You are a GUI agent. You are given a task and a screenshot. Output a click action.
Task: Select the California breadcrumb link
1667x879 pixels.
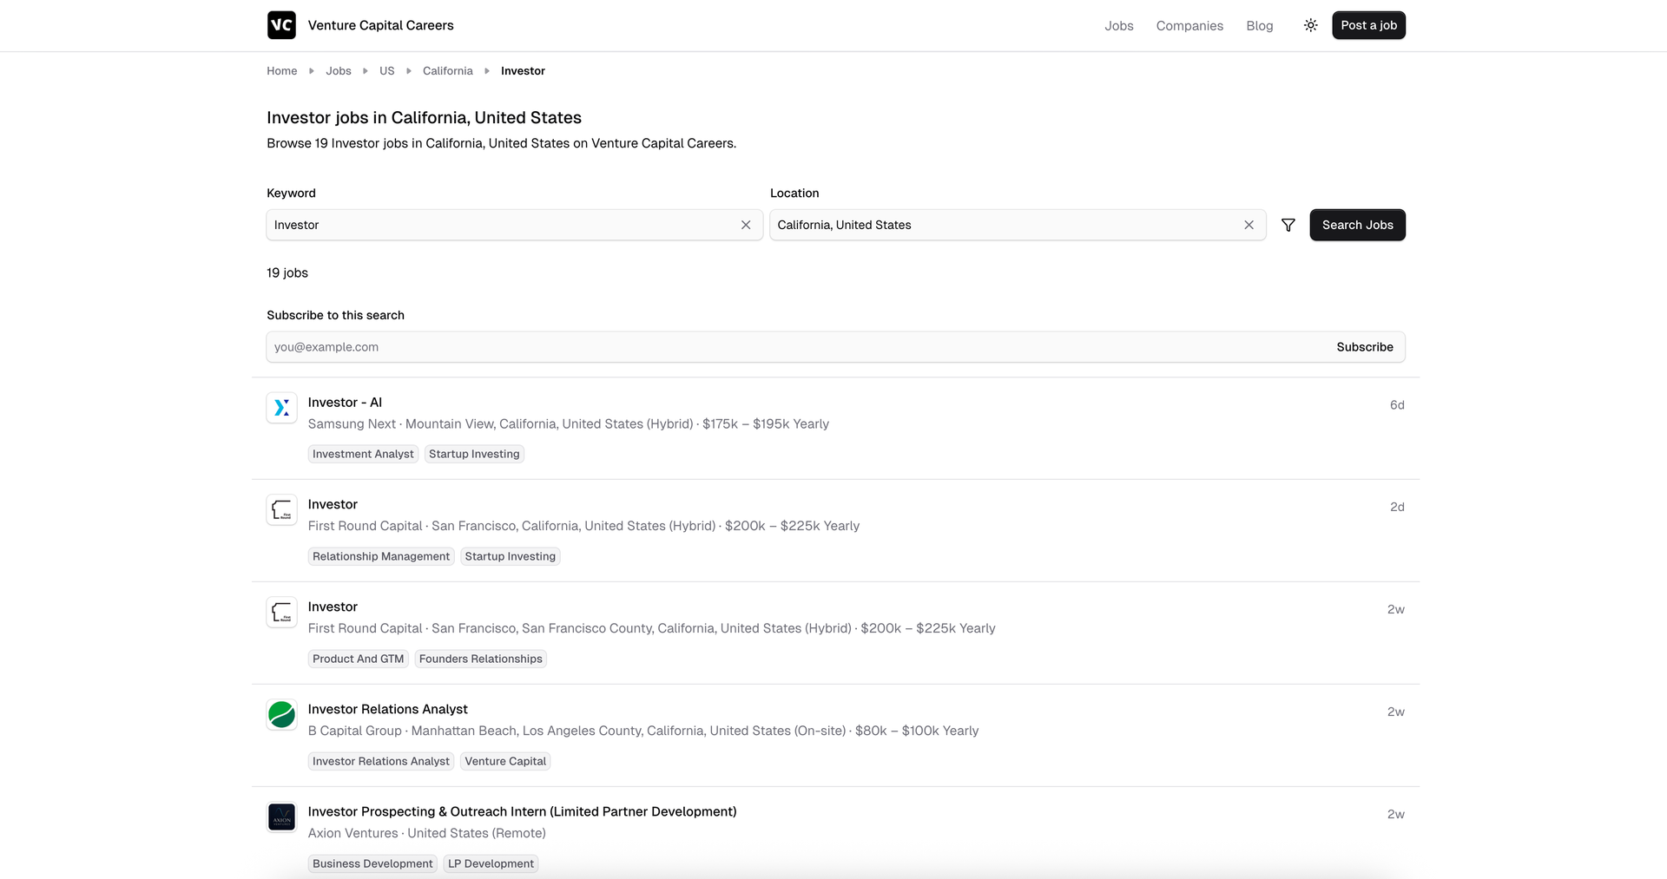(447, 71)
